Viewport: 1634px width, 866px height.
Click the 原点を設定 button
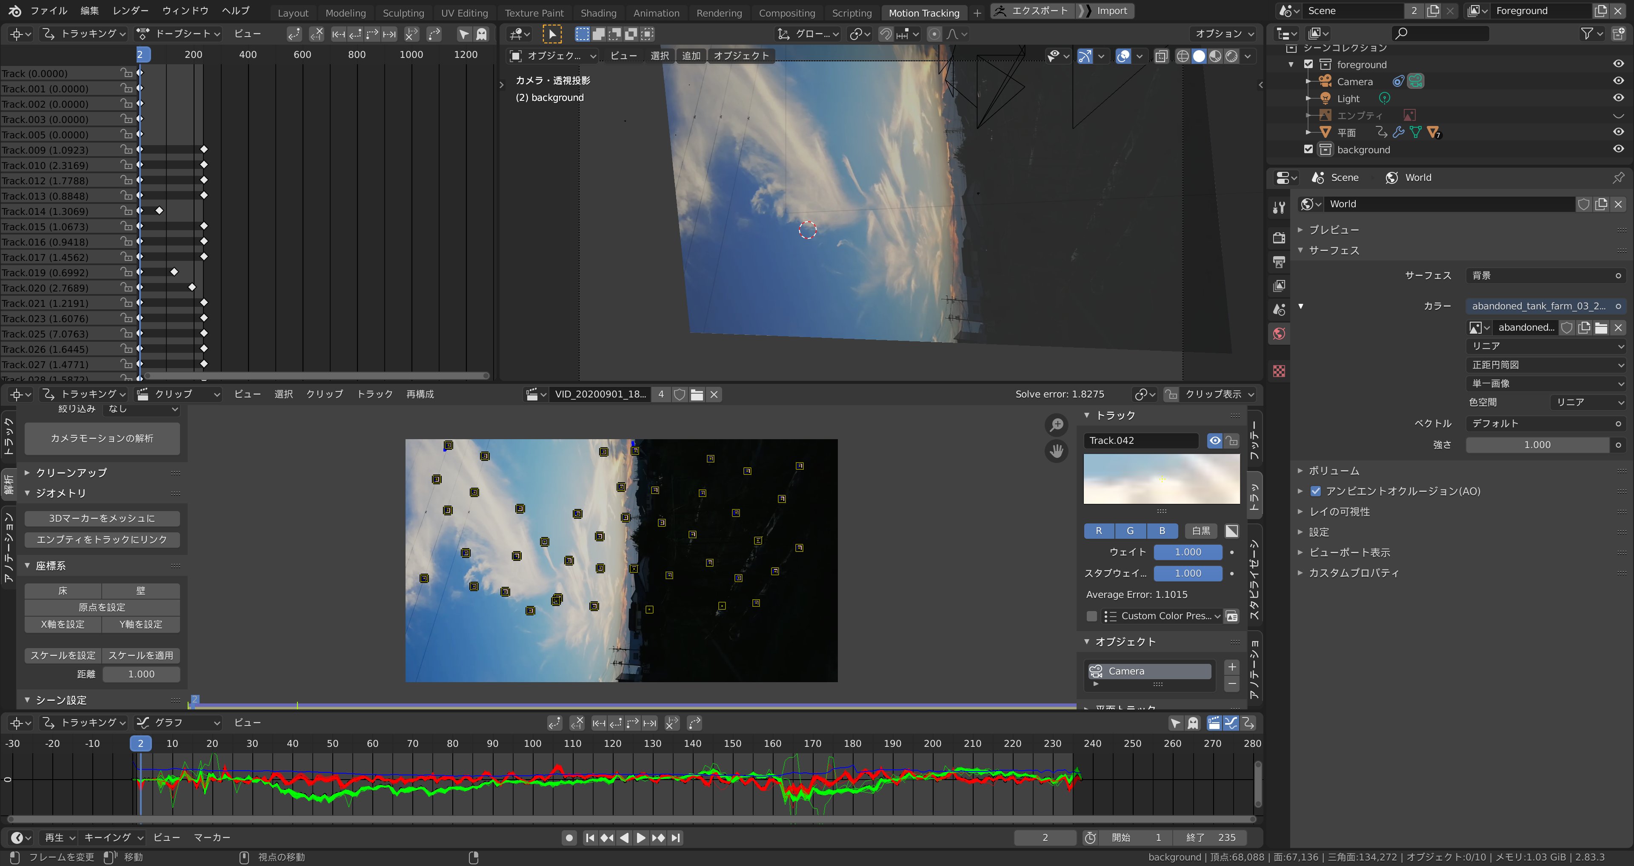(102, 607)
